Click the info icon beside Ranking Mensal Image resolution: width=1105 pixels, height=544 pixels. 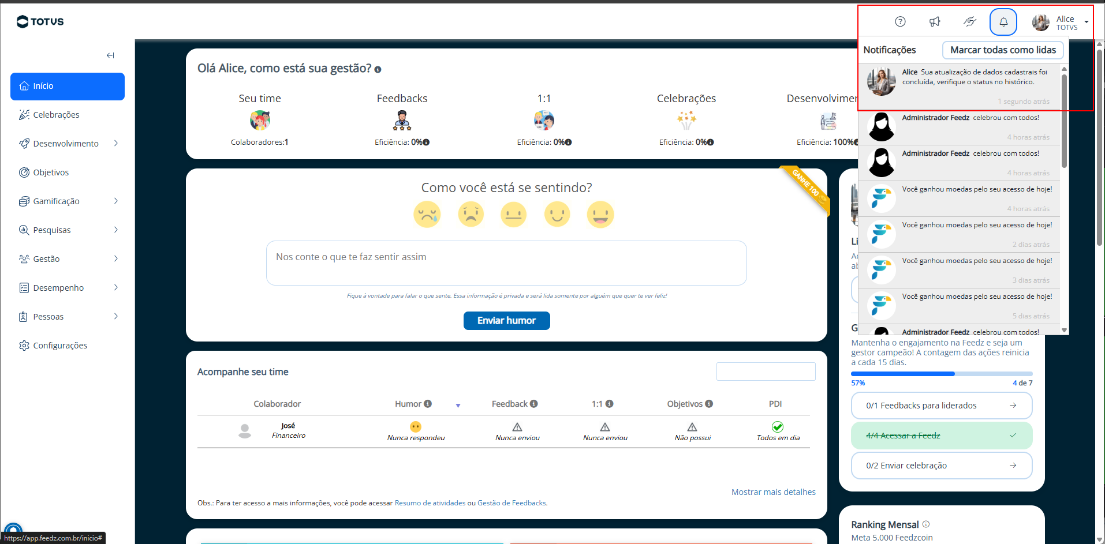[926, 524]
